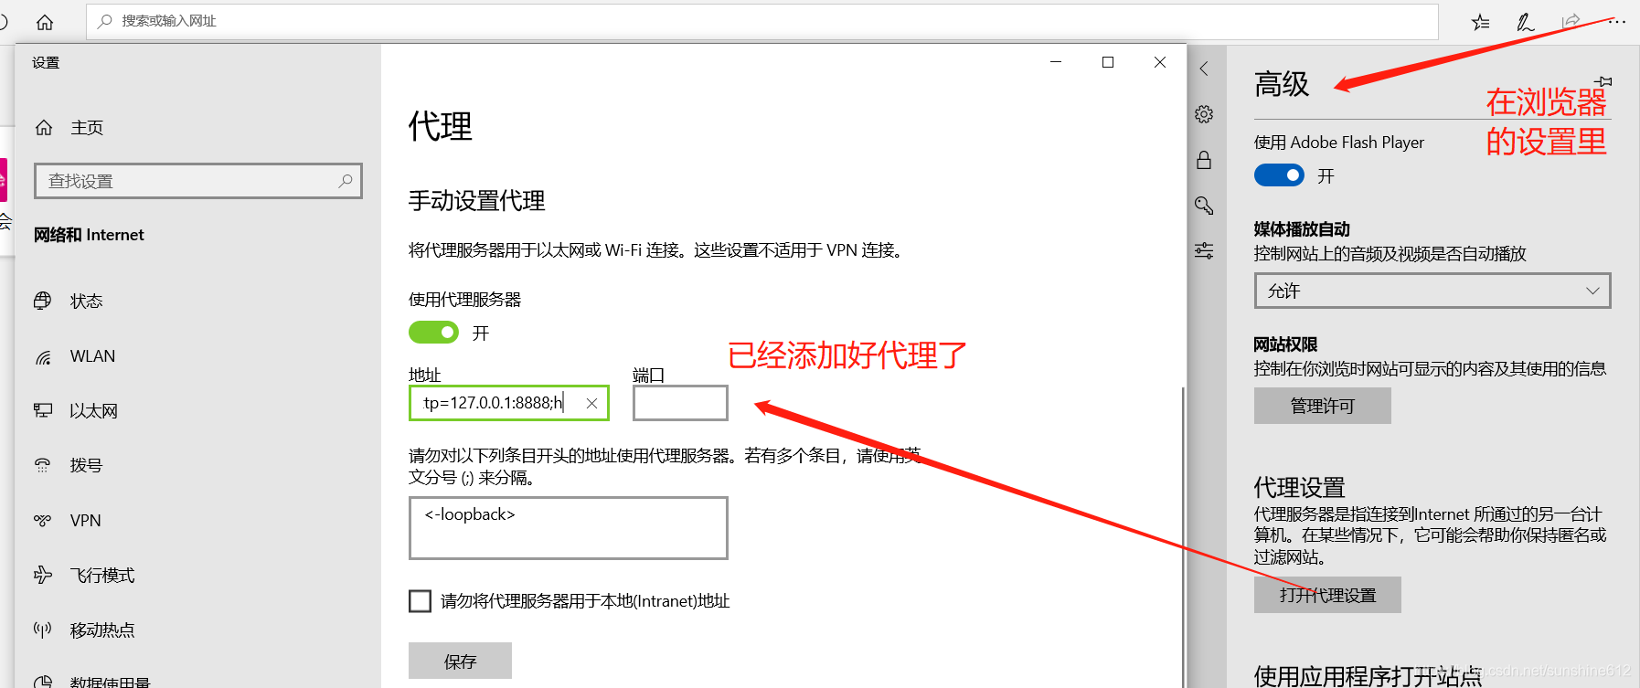Click the add notes pen icon
Viewport: 1640px width, 688px height.
(1526, 22)
